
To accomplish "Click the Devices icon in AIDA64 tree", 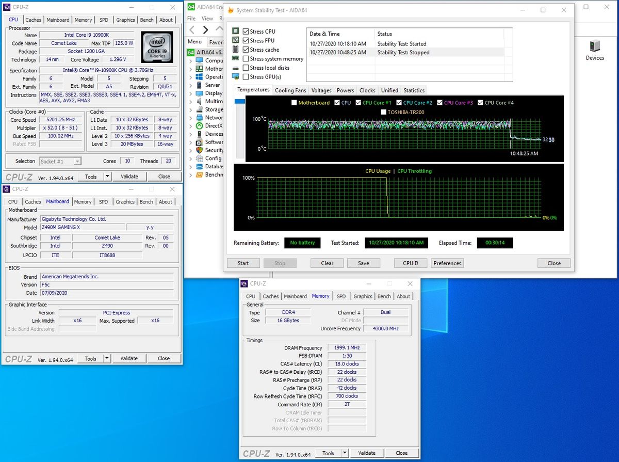I will click(200, 134).
